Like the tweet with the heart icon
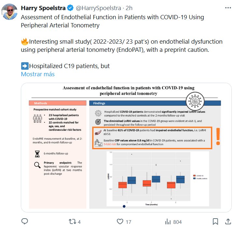This screenshot has width=237, height=230. click(120, 222)
